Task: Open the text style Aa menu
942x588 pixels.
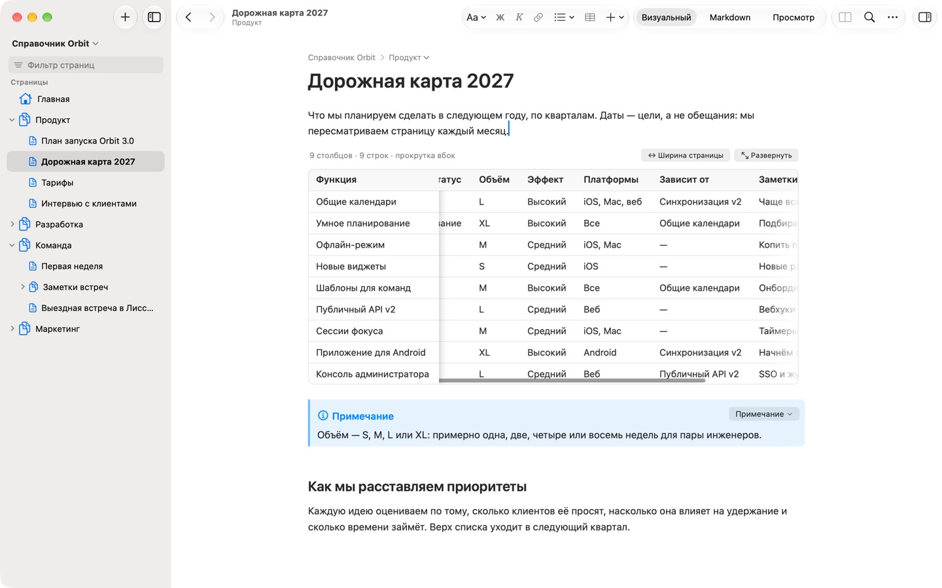Action: coord(476,18)
